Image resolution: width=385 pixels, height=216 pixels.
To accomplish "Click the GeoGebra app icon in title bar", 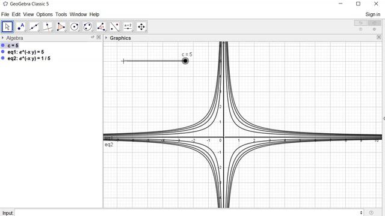I will 5,4.
